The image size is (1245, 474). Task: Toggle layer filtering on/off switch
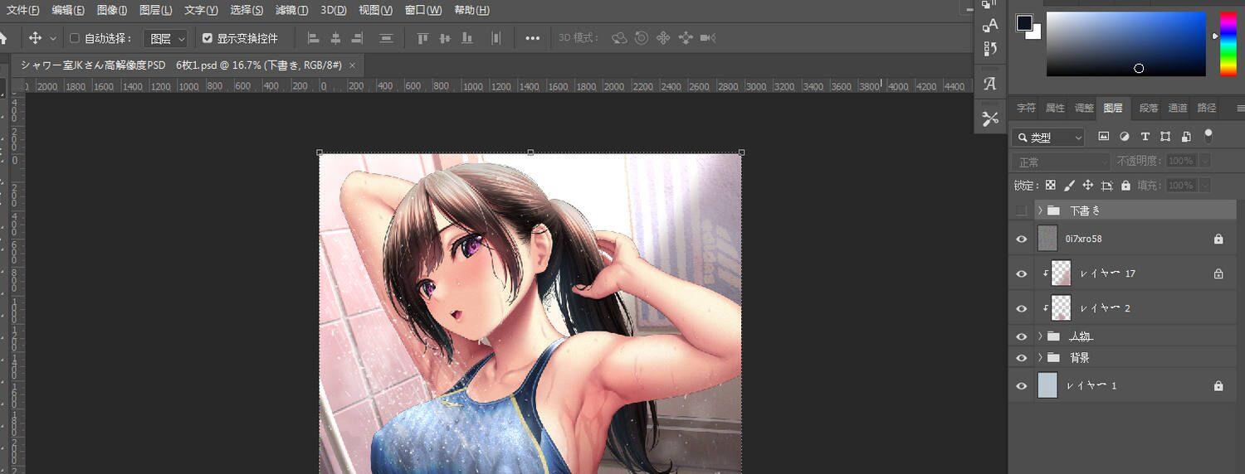point(1208,135)
